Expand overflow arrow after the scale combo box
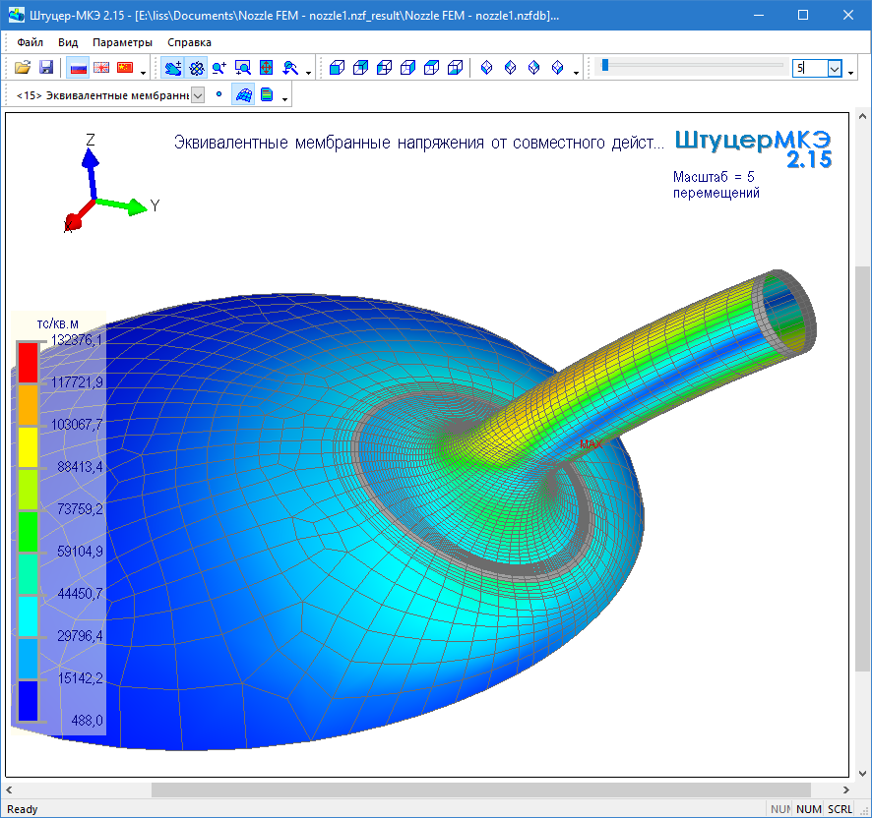The width and height of the screenshot is (872, 818). tap(850, 72)
